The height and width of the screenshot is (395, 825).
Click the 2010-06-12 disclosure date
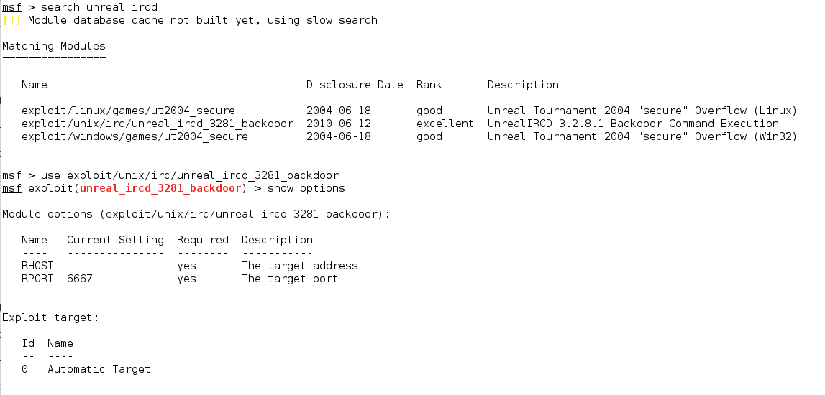pos(338,124)
